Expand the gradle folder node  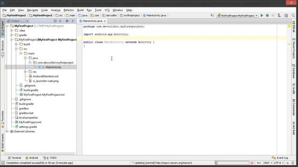coord(12,35)
